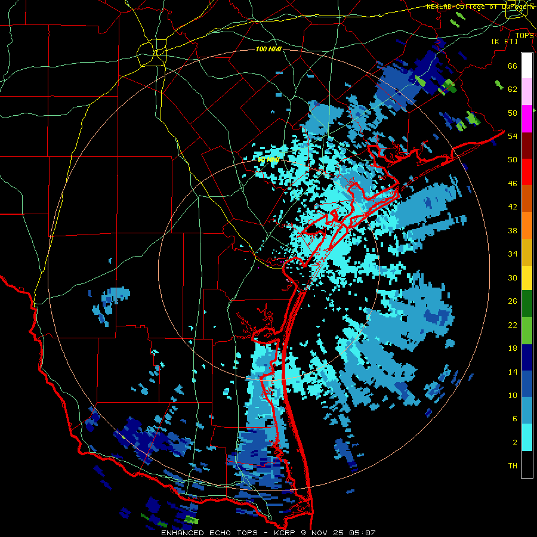Click the "50" legend value
Image resolution: width=537 pixels, height=537 pixels.
pos(513,159)
